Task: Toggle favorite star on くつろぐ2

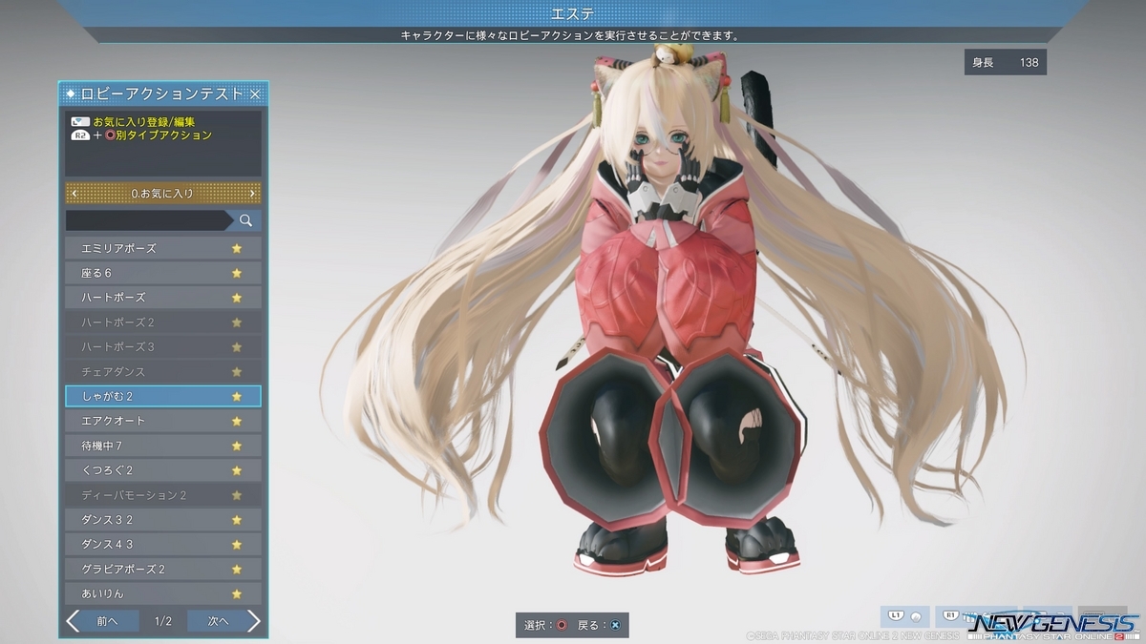Action: pyautogui.click(x=237, y=470)
